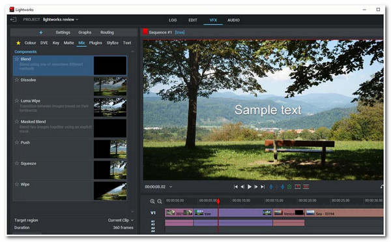Select the Blend effect thumbnail
Viewport: 391px width, 242px height.
110,66
